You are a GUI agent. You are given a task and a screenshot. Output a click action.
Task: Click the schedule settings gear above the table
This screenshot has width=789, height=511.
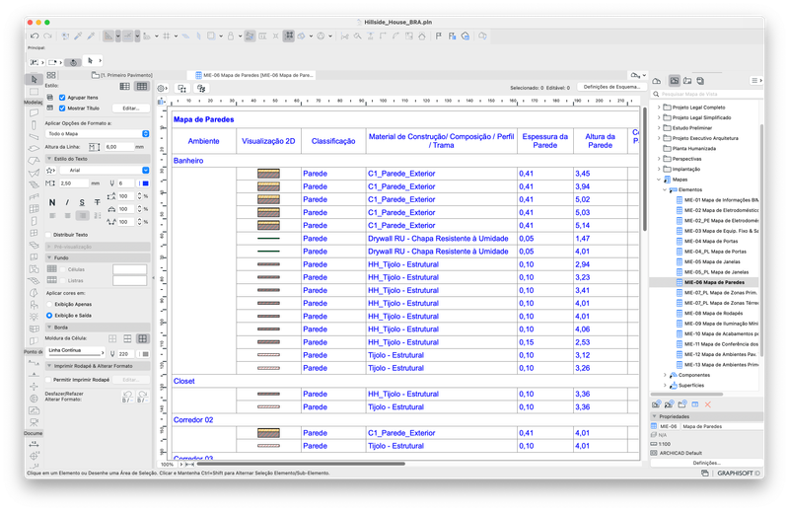point(162,88)
